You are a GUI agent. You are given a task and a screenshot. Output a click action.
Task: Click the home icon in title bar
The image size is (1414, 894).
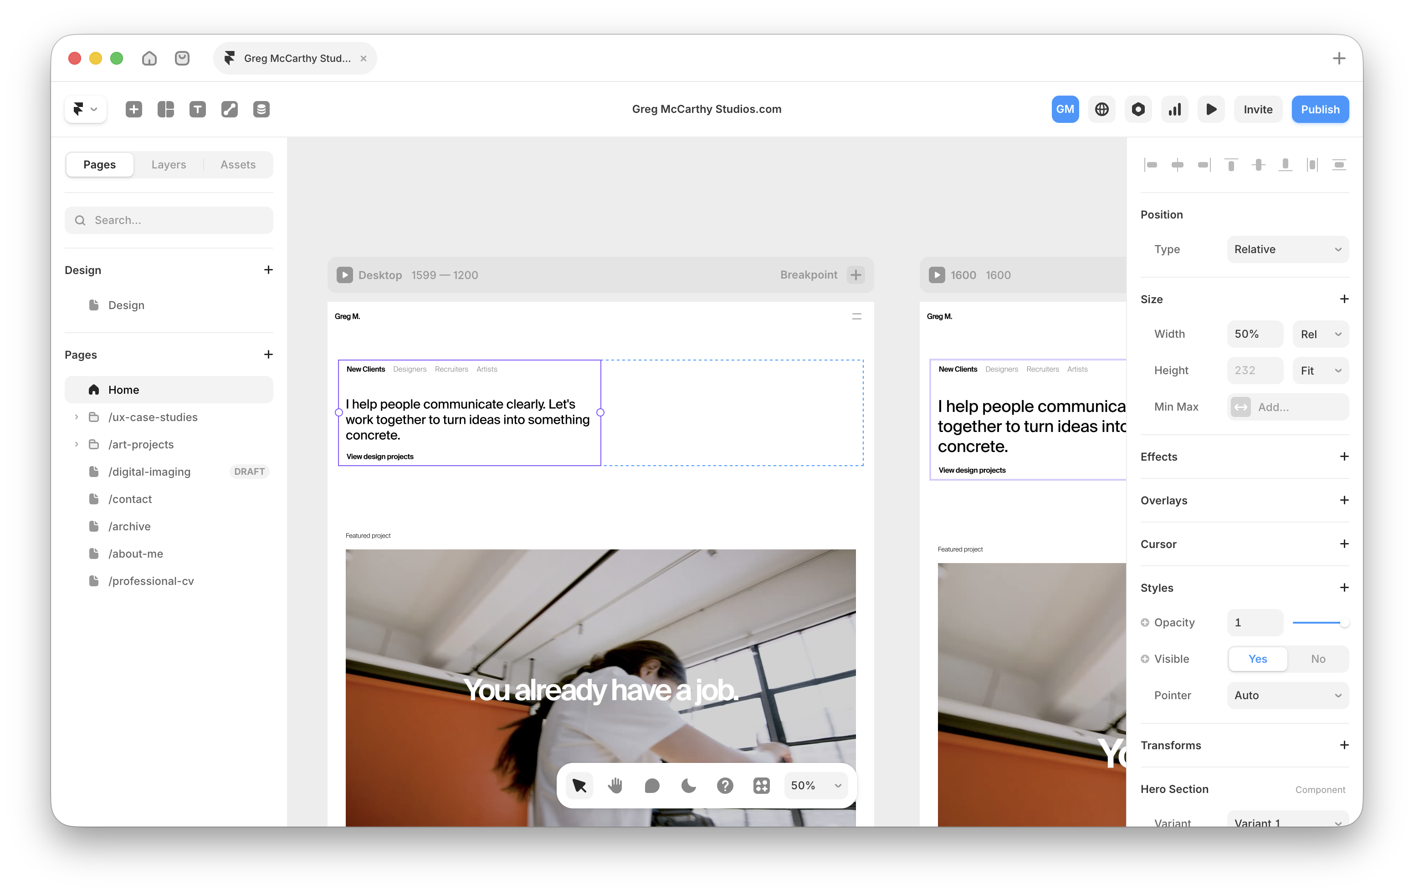point(149,58)
